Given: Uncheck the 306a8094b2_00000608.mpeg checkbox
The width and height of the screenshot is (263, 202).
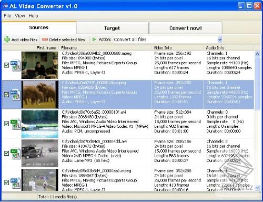Looking at the screenshot, I should tap(6, 65).
